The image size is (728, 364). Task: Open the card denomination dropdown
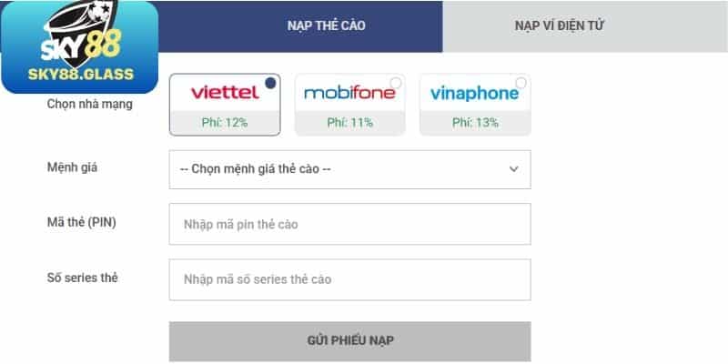point(349,169)
